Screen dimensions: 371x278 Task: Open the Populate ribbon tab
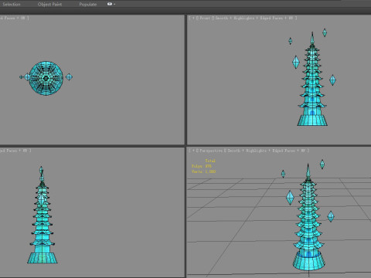pos(88,5)
